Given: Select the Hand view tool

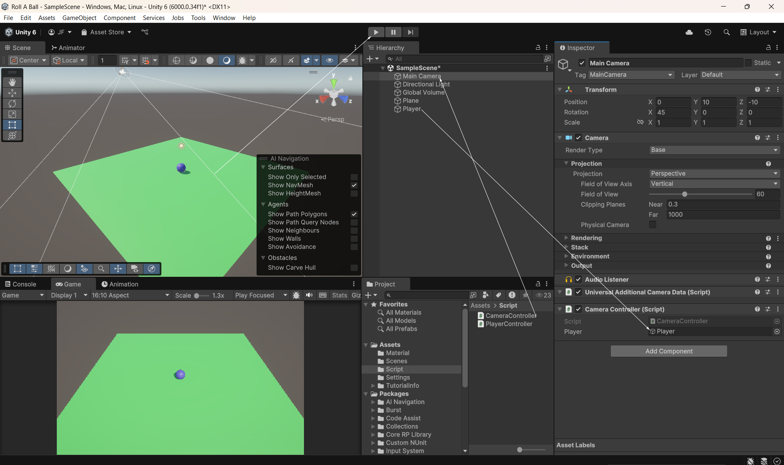Looking at the screenshot, I should point(12,82).
